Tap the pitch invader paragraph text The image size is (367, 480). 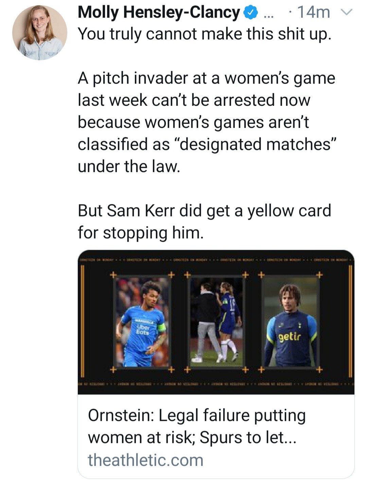206,122
